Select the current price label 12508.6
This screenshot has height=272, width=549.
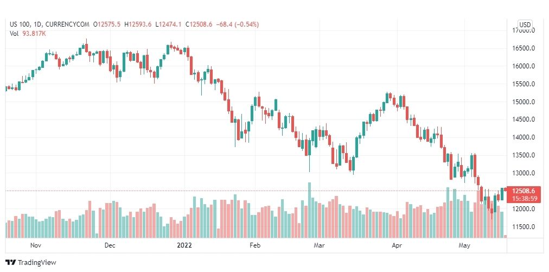click(x=523, y=191)
